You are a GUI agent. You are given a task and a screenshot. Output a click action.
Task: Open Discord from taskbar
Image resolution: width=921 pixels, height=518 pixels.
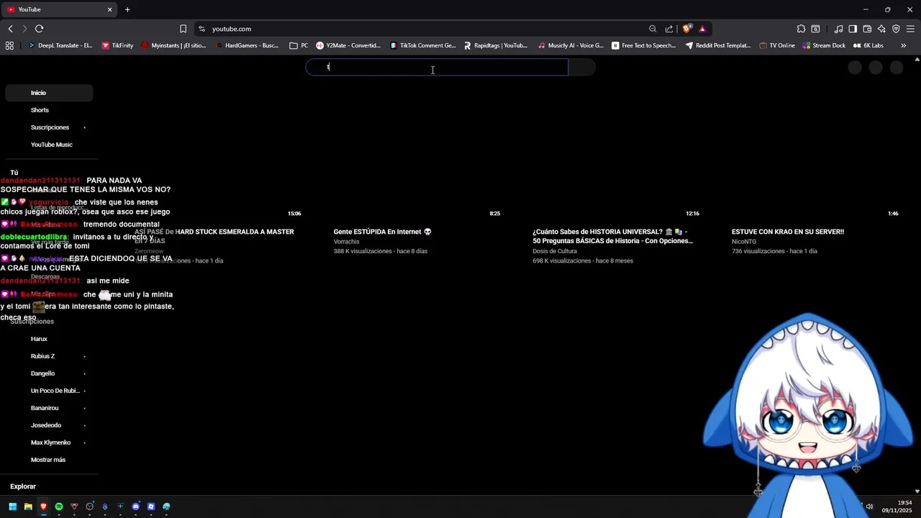pyautogui.click(x=135, y=506)
